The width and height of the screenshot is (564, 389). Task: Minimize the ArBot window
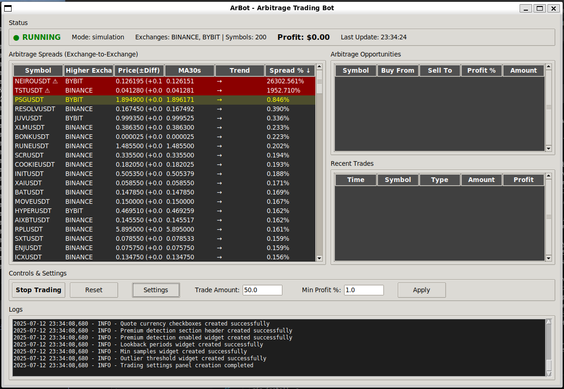526,8
